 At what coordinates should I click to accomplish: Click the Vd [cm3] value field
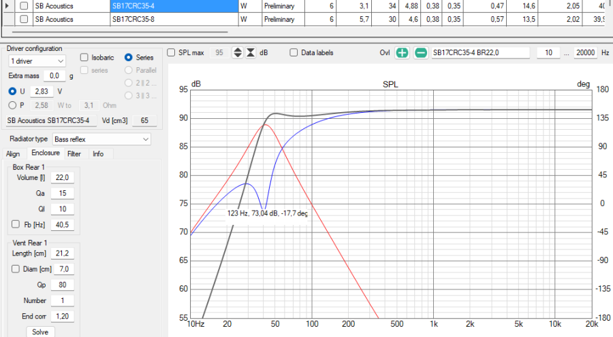tap(144, 120)
